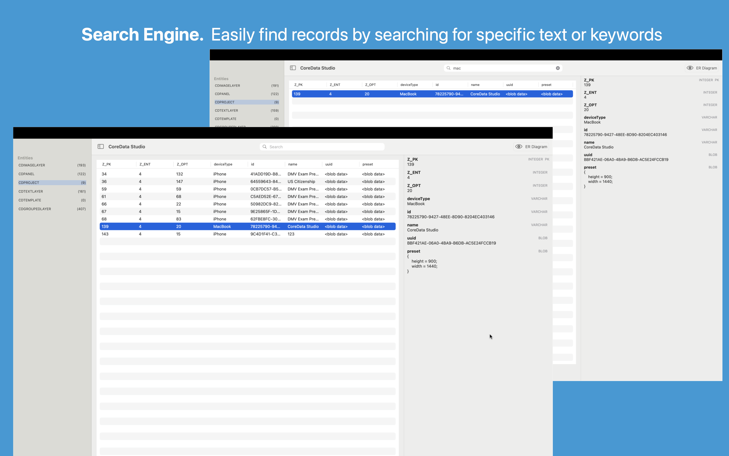Select CDPROJECT entity in front window sidebar
Viewport: 729px width, 456px height.
point(52,183)
